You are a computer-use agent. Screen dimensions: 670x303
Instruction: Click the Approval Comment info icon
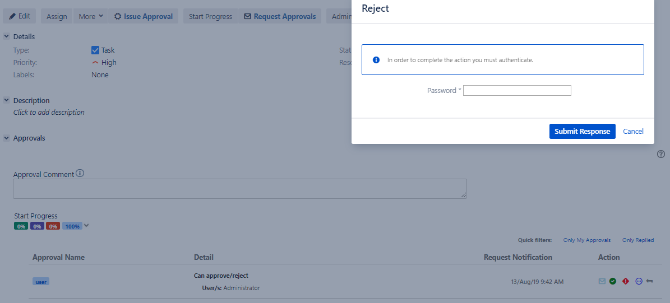point(80,174)
